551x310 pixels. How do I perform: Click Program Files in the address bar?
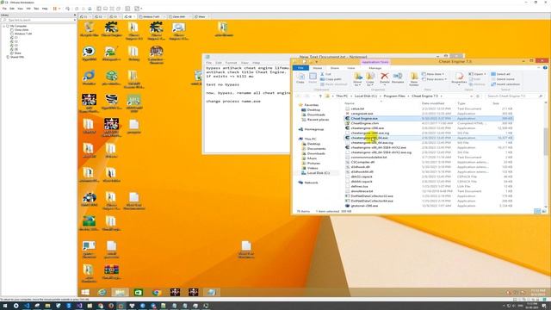click(394, 96)
